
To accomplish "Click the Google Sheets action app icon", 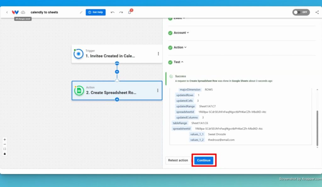I will click(79, 91).
